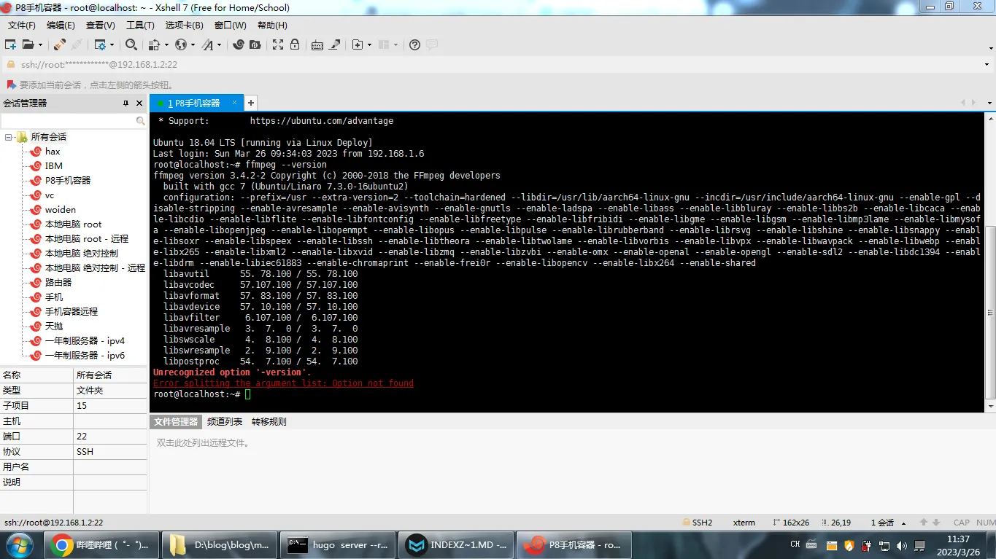Add a new tab with plus button
The width and height of the screenshot is (996, 559).
point(250,103)
